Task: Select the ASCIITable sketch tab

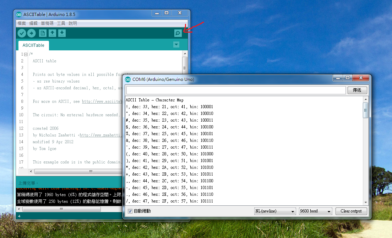Action: 33,45
